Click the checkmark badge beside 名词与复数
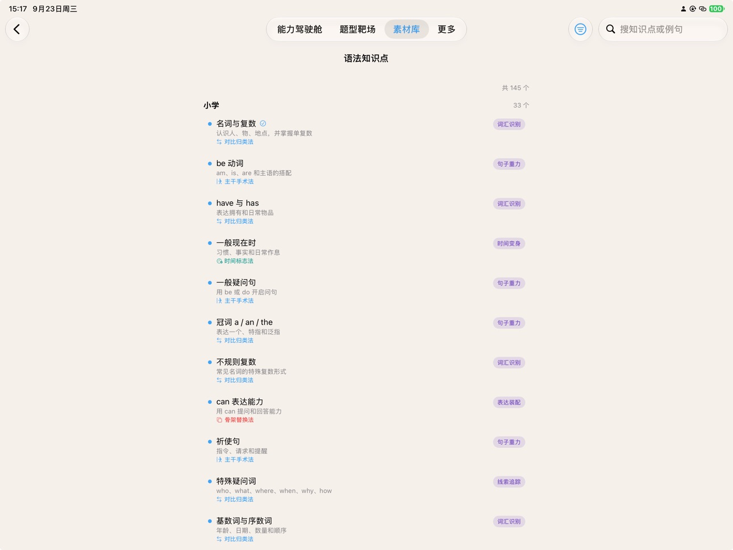Screen dimensions: 733x550 coord(263,123)
